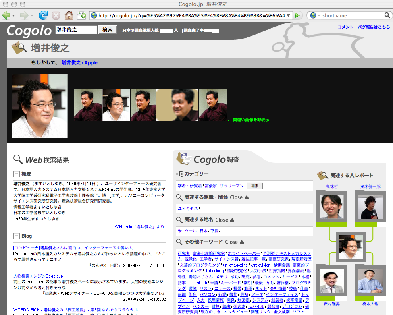Open the ユビキタス organization link
This screenshot has width=393, height=315.
point(188,209)
